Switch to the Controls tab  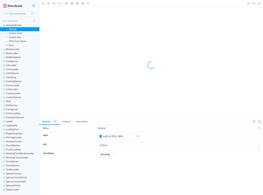(x=50, y=121)
